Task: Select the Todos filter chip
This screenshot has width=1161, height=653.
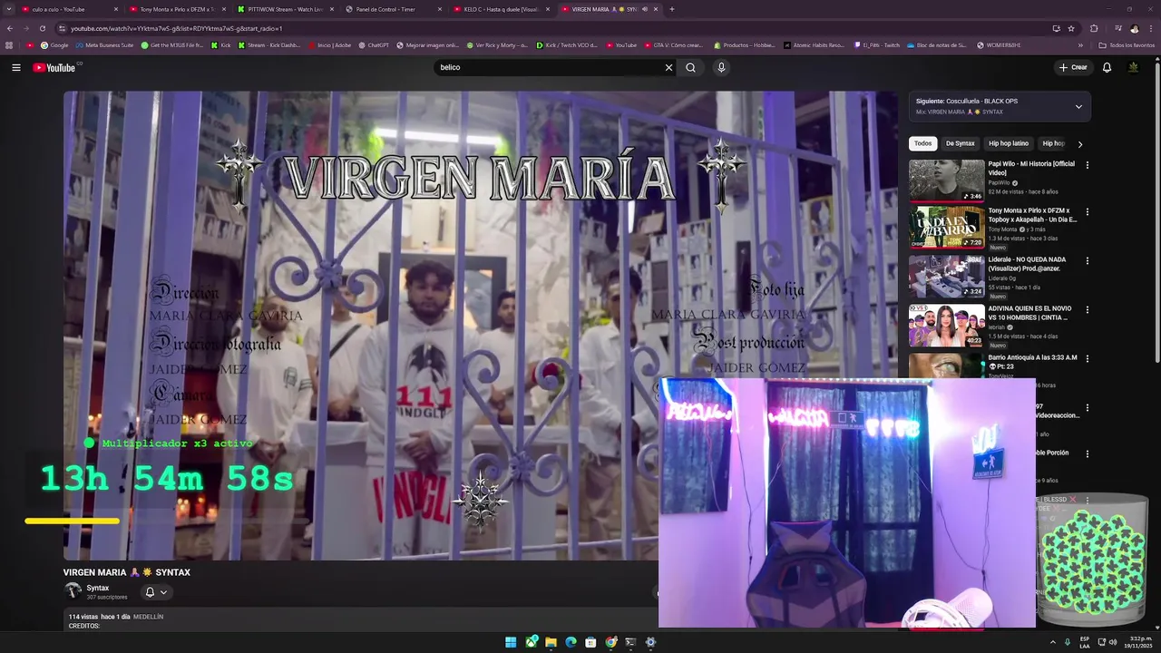Action: pyautogui.click(x=922, y=143)
